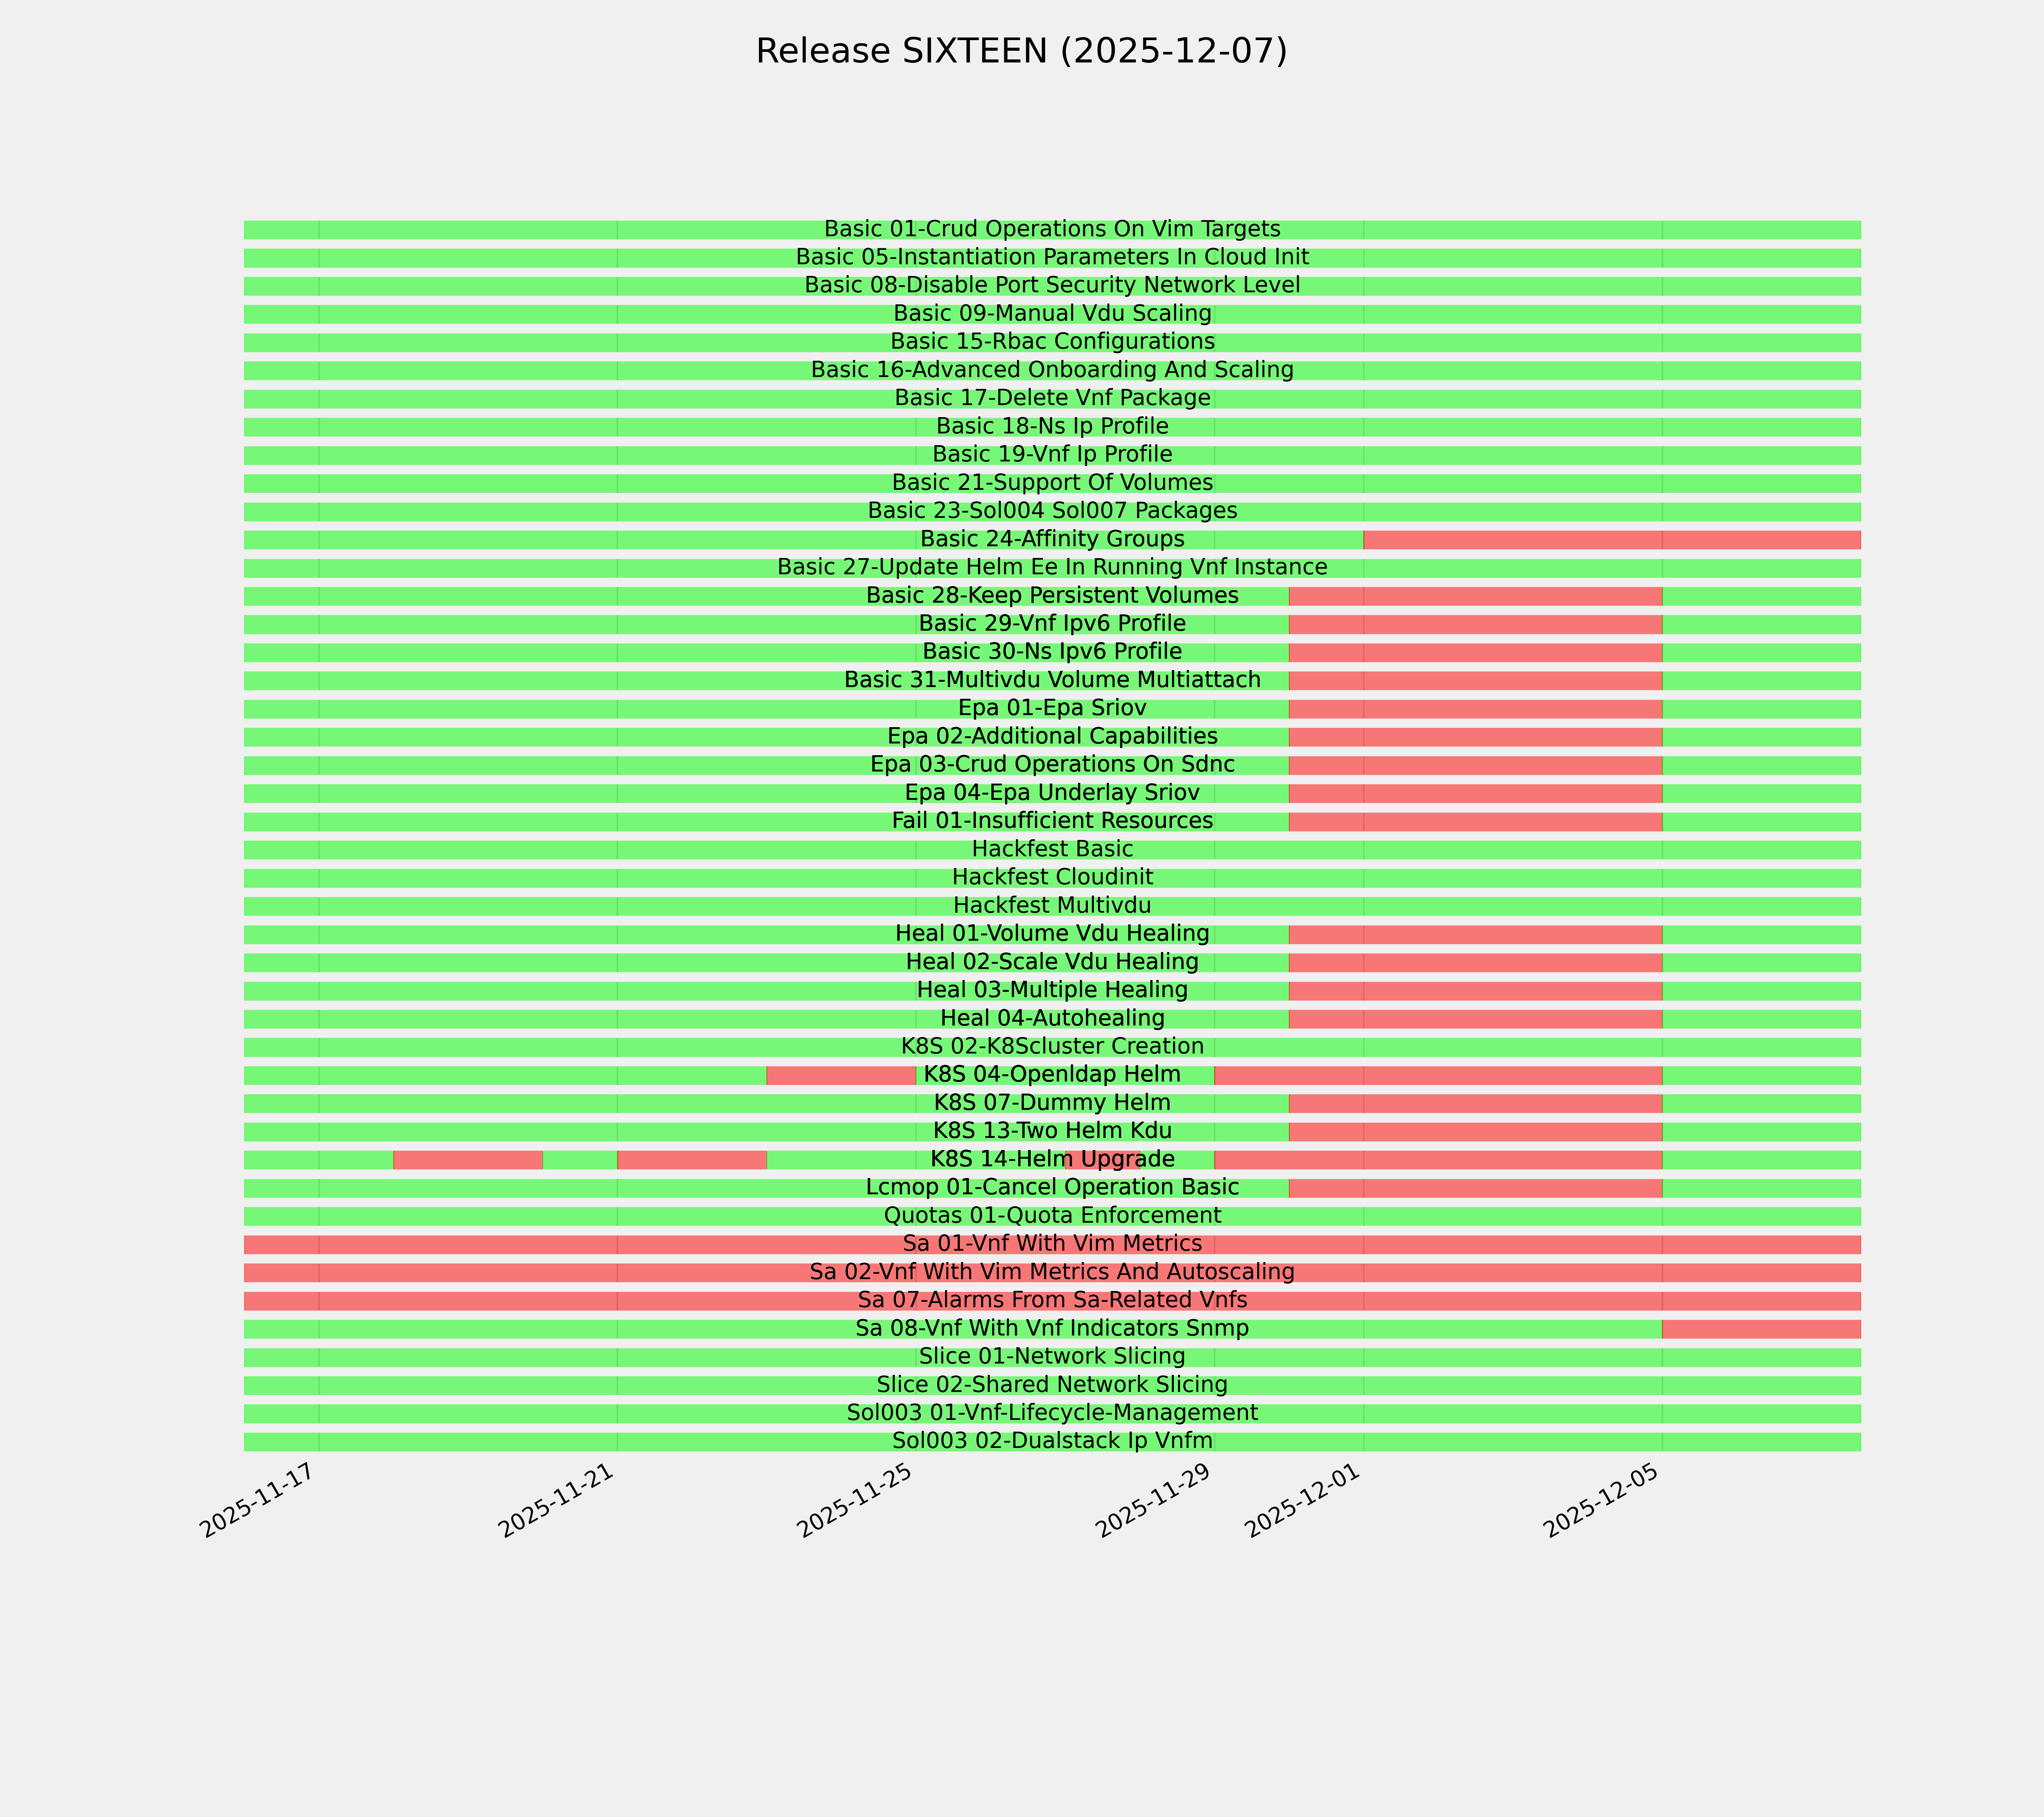Select the Quotas 01-Quota Enforcement label
Viewport: 2044px width, 1817px height.
coord(1052,1216)
